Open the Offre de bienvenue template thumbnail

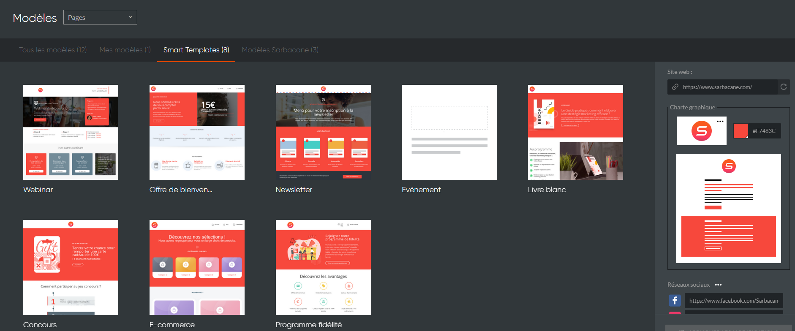[x=197, y=132]
